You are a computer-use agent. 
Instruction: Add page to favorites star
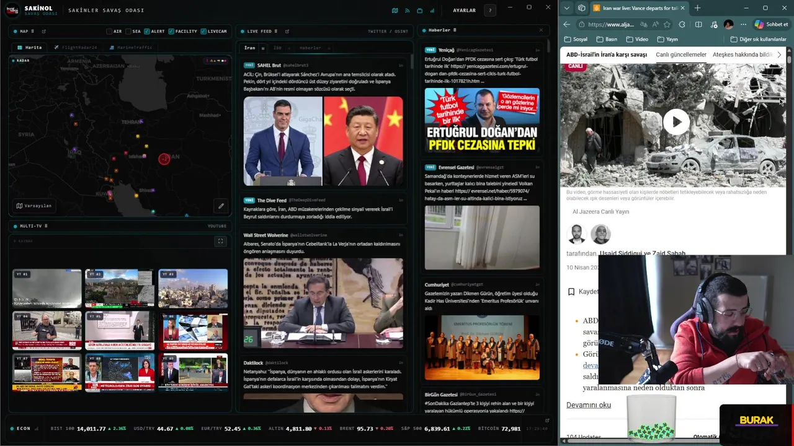[667, 24]
